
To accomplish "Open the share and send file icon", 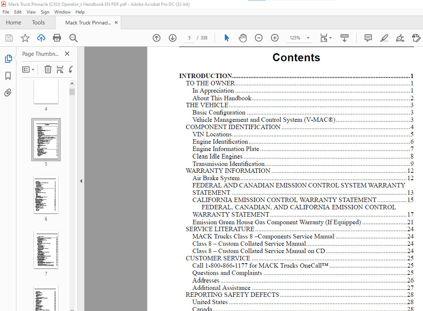I will tap(416, 38).
